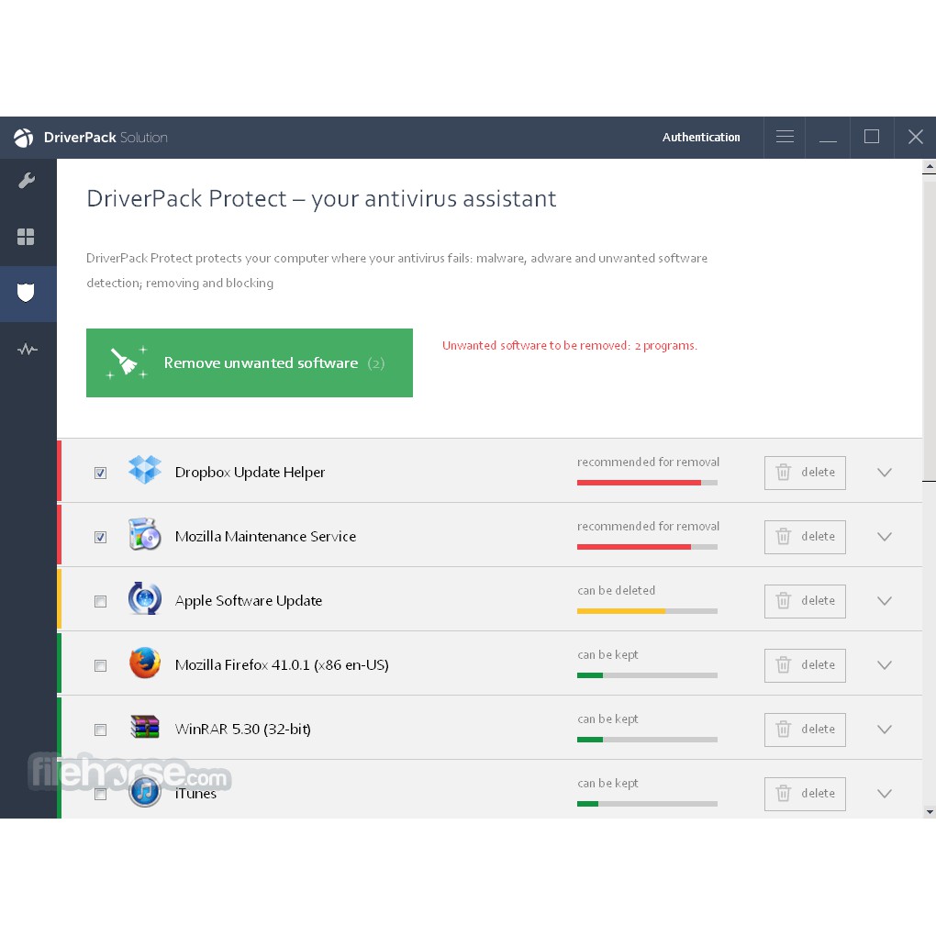936x936 pixels.
Task: Check the WinRAR 5.30 checkbox
Action: click(x=100, y=730)
